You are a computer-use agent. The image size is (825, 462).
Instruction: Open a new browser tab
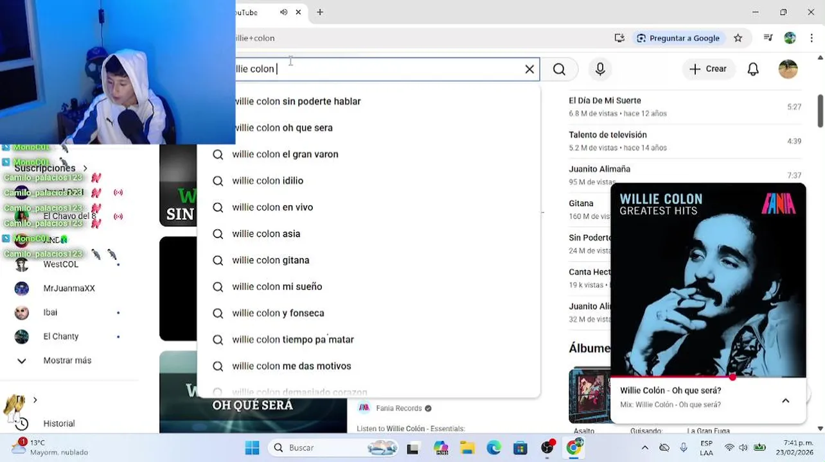tap(320, 12)
